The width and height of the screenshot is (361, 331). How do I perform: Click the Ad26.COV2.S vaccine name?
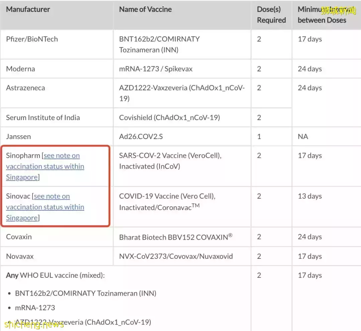point(141,137)
